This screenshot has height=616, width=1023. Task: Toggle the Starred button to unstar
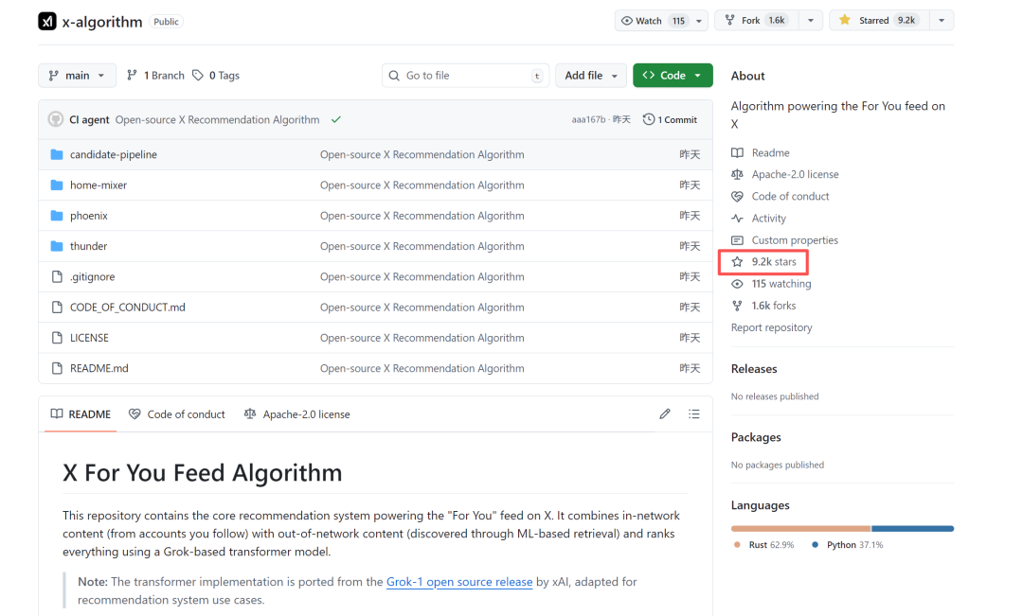tap(877, 21)
